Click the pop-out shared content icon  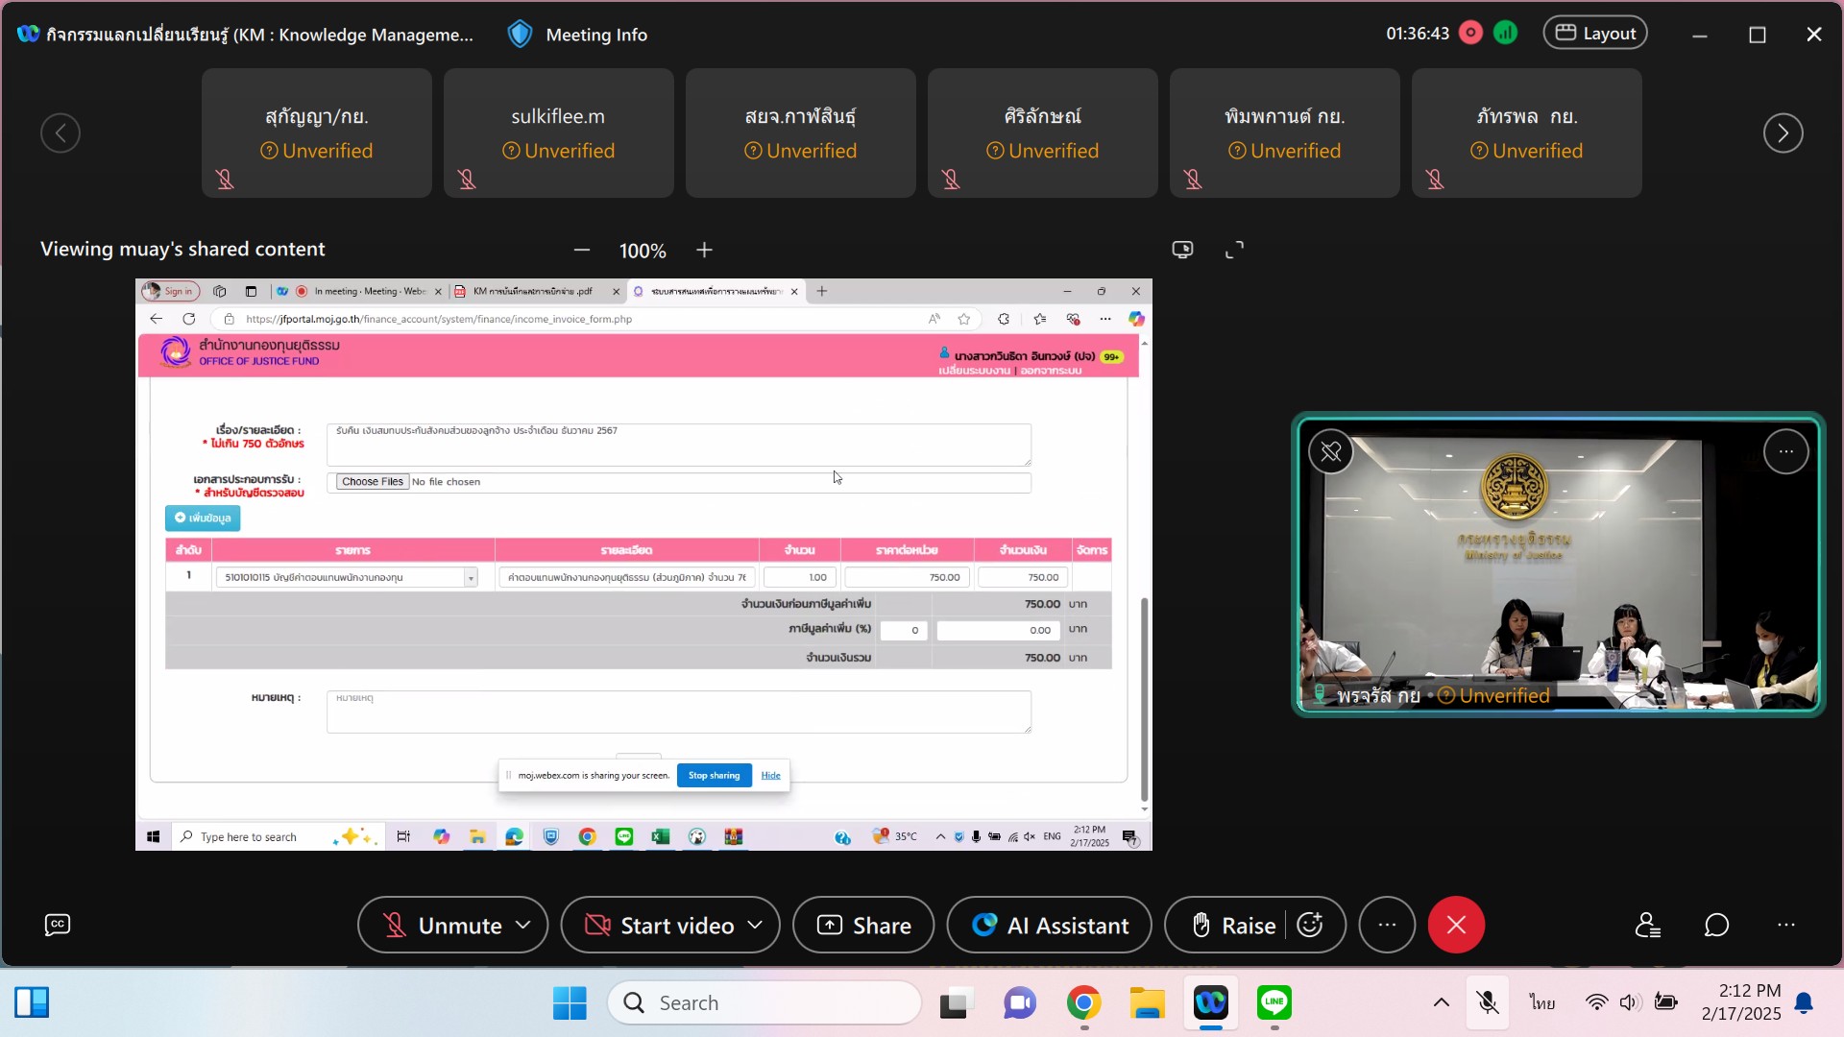point(1182,250)
